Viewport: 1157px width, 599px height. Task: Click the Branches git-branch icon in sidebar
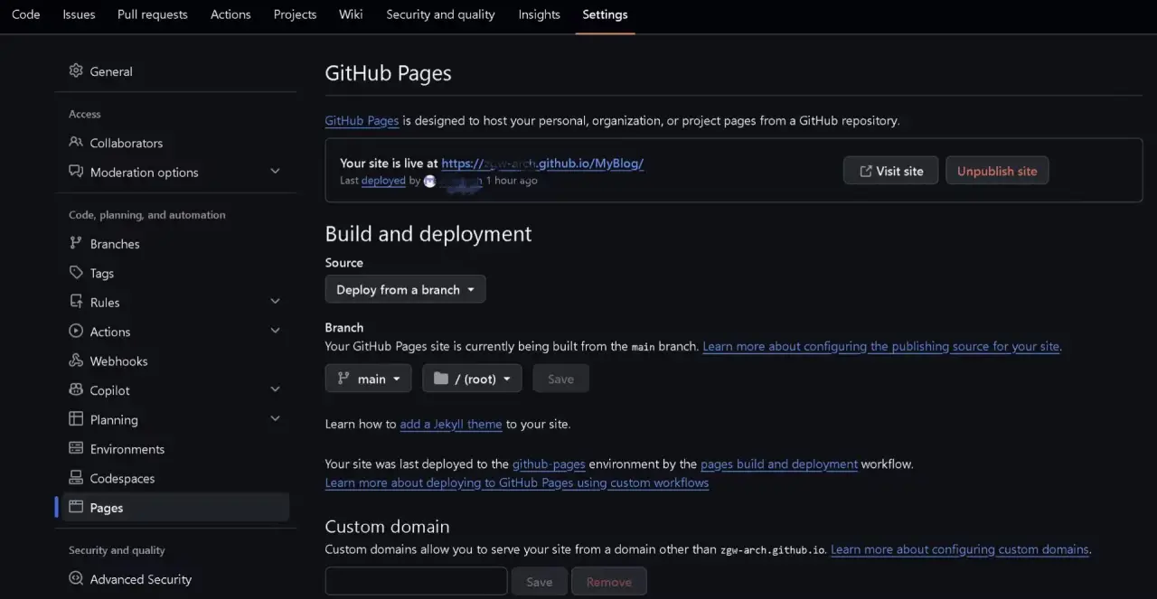[76, 243]
